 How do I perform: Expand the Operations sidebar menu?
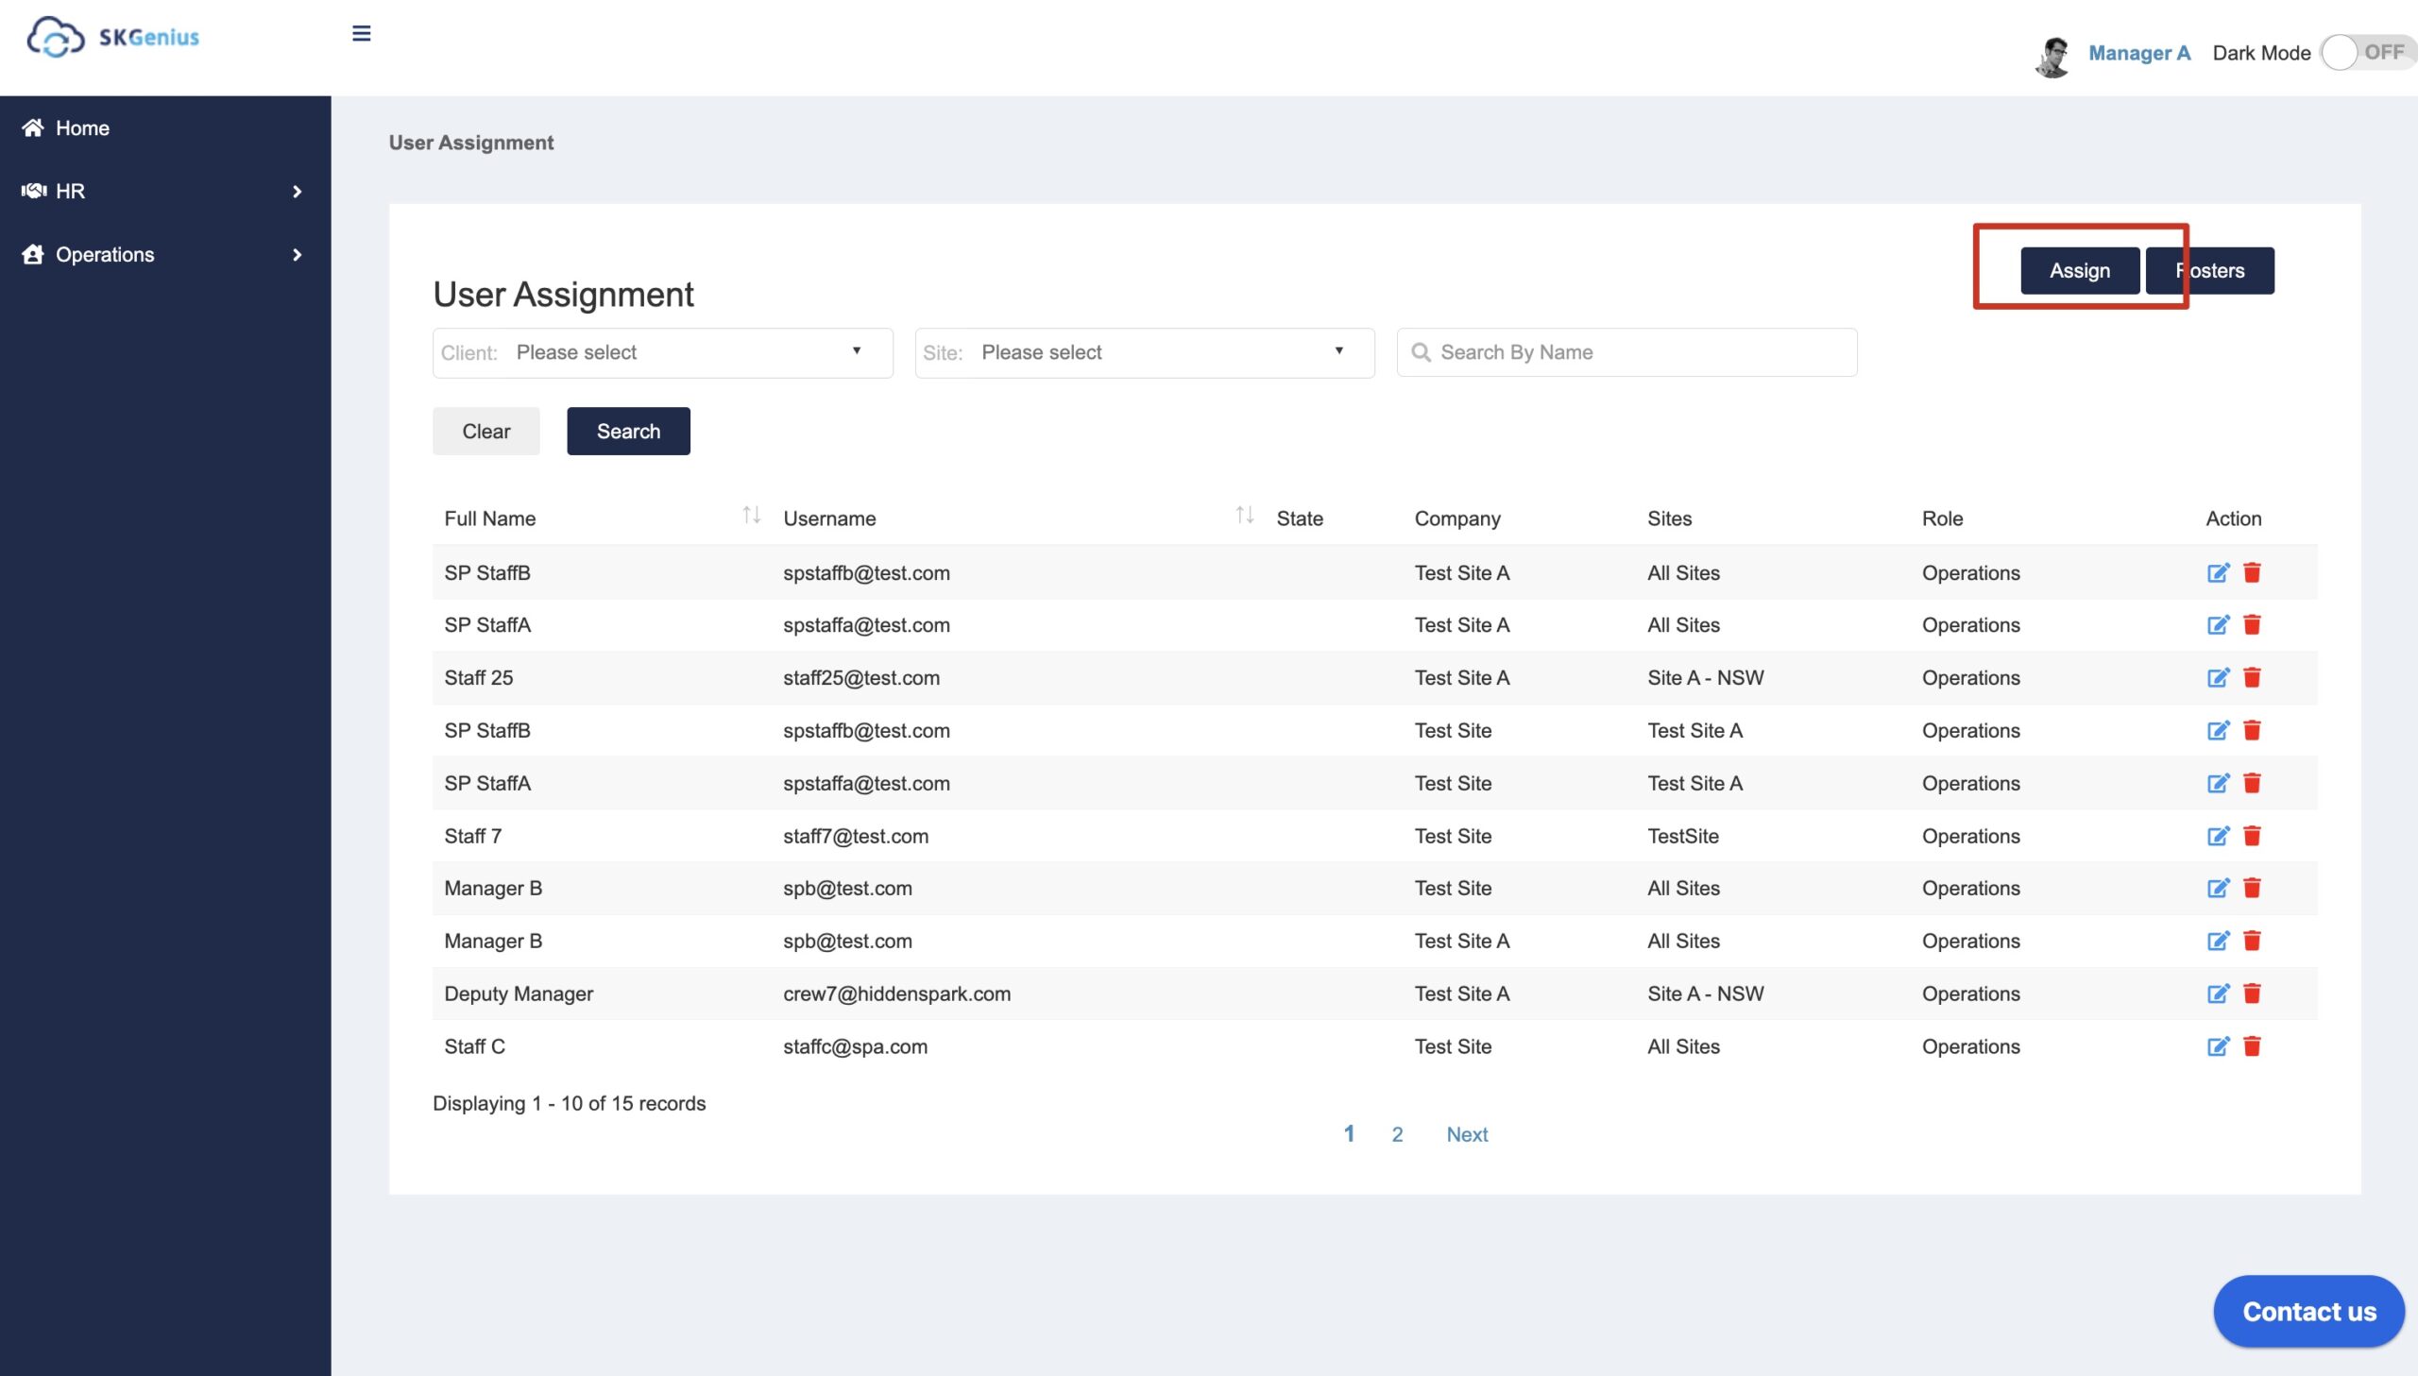[x=165, y=254]
